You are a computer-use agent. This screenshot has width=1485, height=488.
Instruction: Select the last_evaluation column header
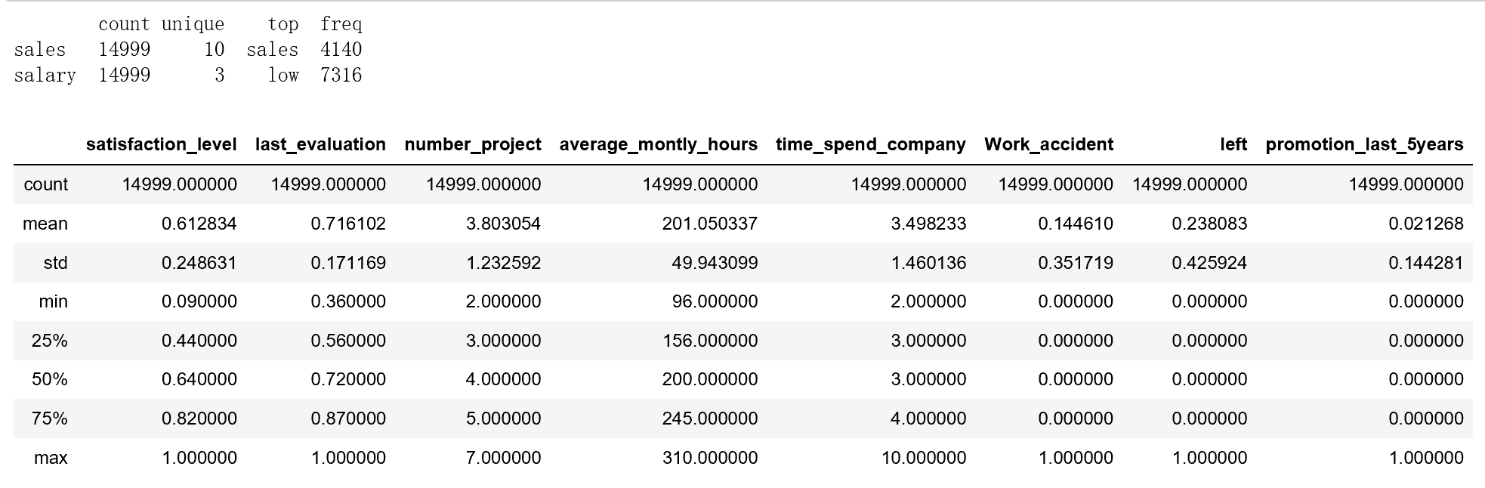coord(320,144)
